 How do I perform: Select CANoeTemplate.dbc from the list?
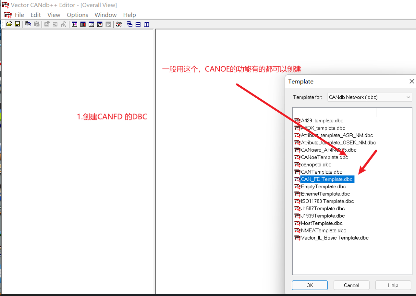coord(324,157)
